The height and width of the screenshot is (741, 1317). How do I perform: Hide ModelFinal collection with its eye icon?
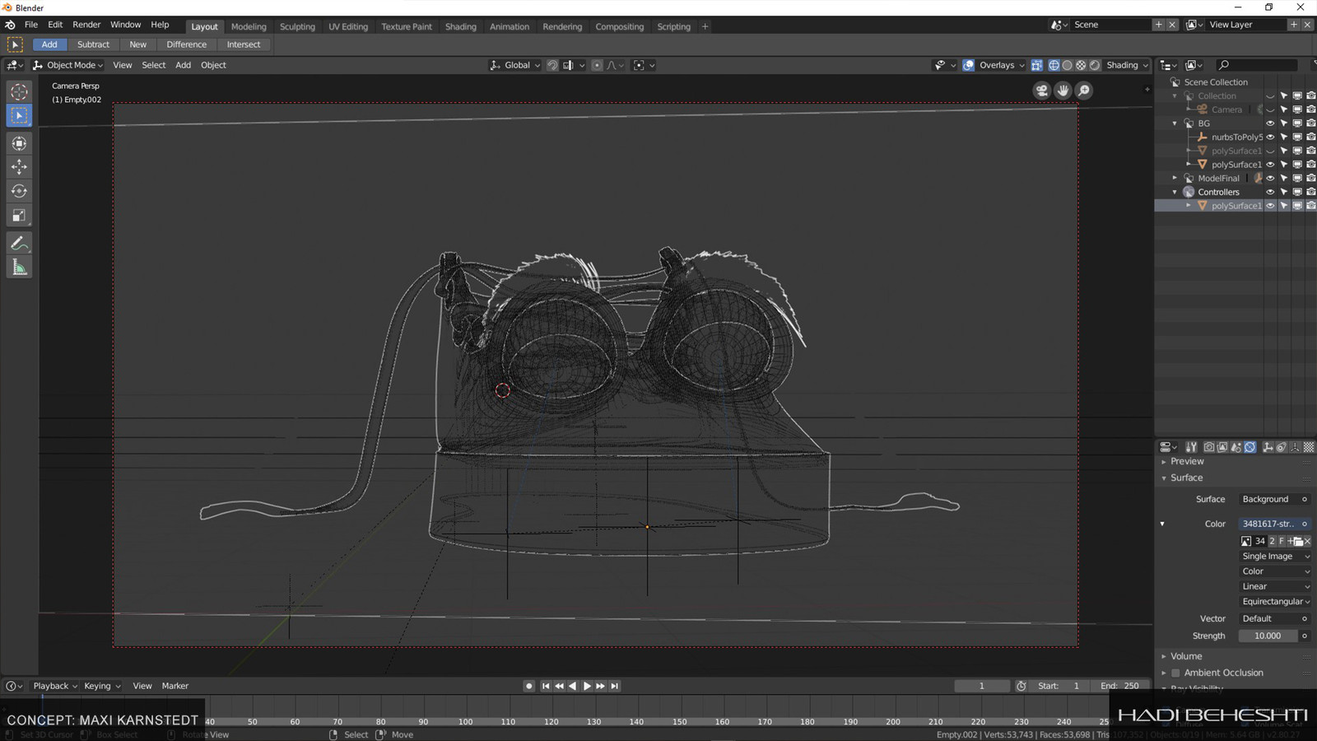1270,178
